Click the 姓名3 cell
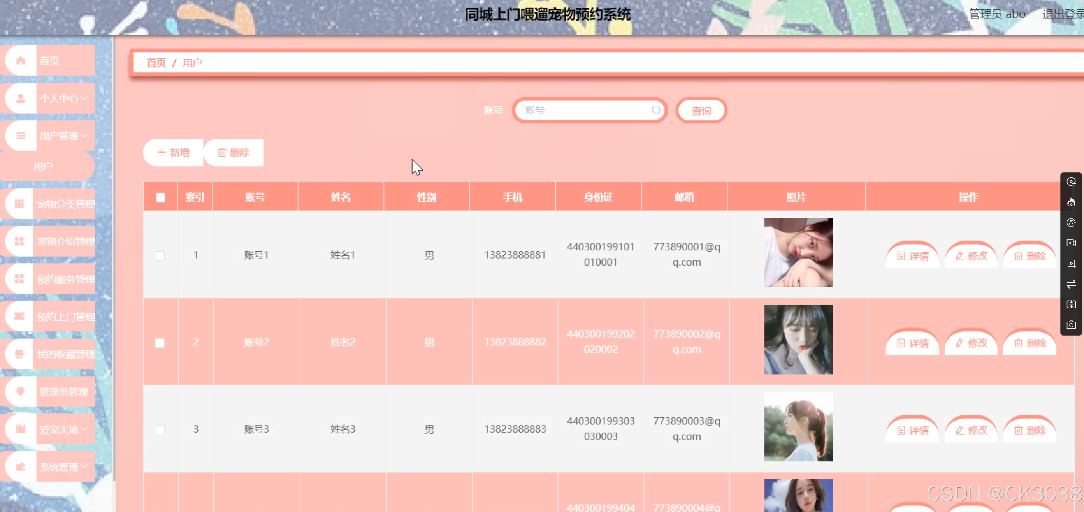 (343, 429)
